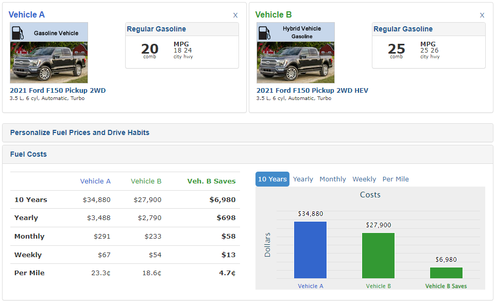
Task: Select the 10 Years chart tab
Action: point(272,179)
